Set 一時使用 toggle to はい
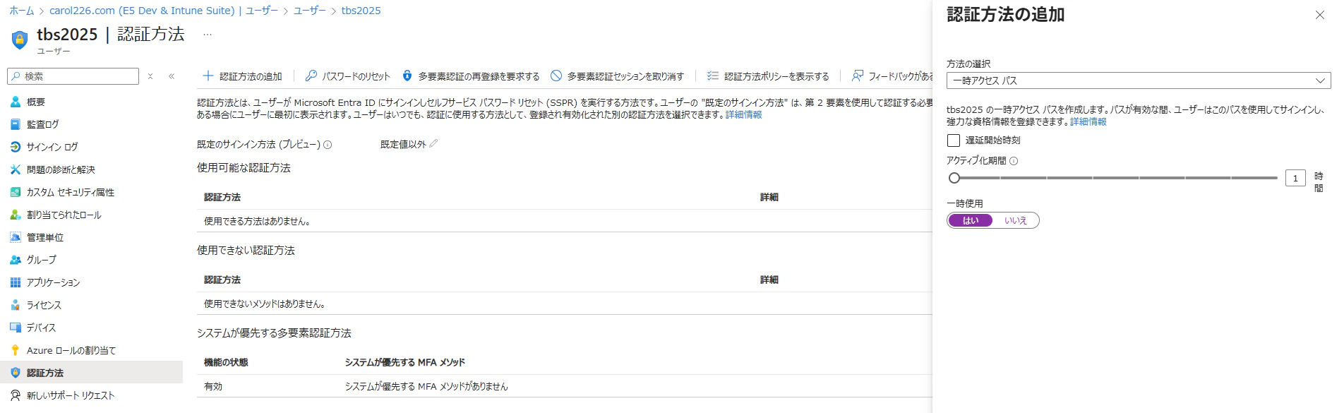The image size is (1344, 413). 971,220
